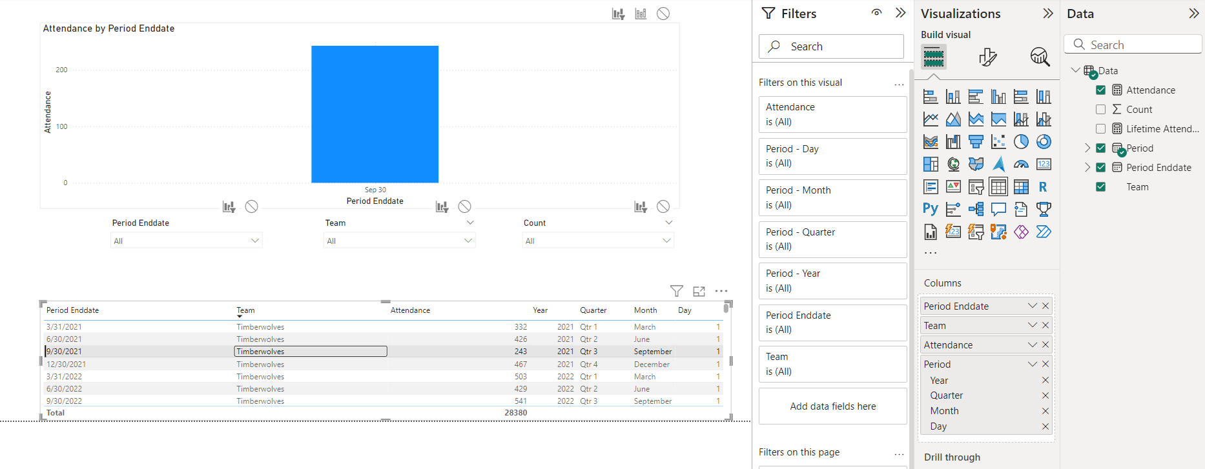Pick the Decomposition tree visual
Image resolution: width=1205 pixels, height=469 pixels.
976,209
